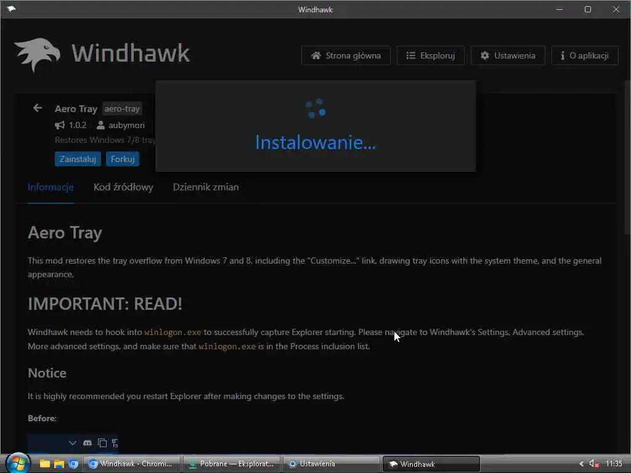Switch to the Dziennik zmian tab
This screenshot has height=473, width=631.
pyautogui.click(x=206, y=187)
